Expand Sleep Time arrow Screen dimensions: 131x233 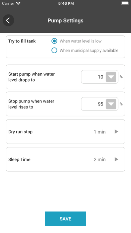[x=116, y=159]
